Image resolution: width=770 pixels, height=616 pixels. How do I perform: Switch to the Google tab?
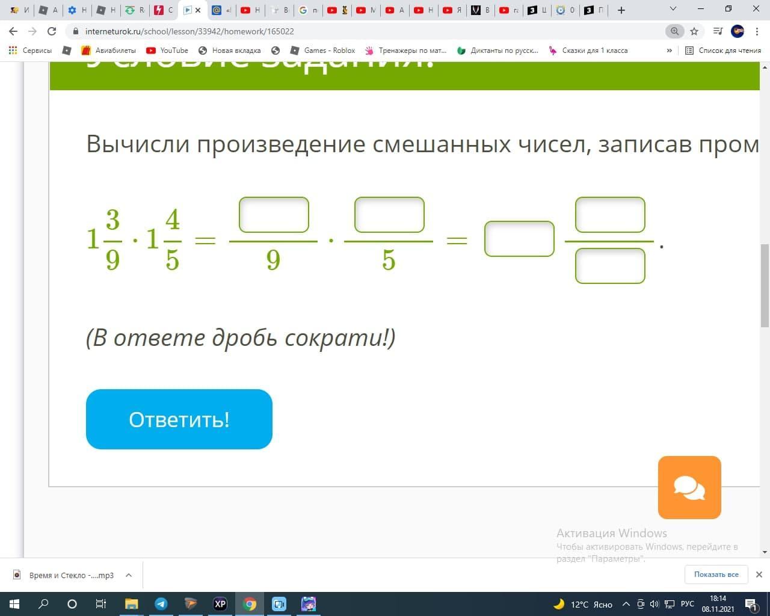[309, 10]
